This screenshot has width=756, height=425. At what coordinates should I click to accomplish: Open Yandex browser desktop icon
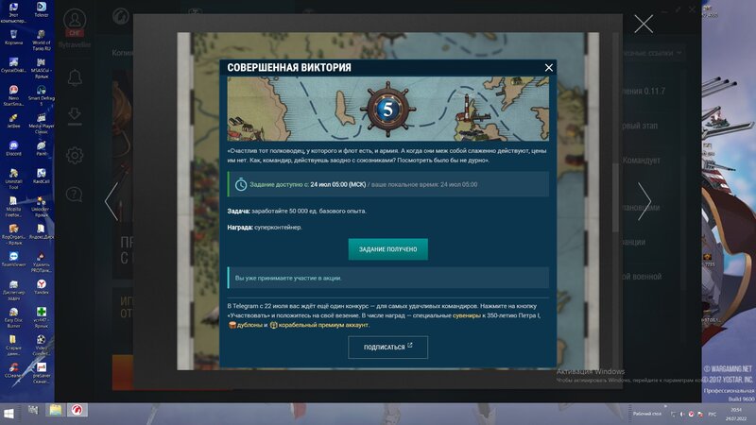click(x=42, y=287)
